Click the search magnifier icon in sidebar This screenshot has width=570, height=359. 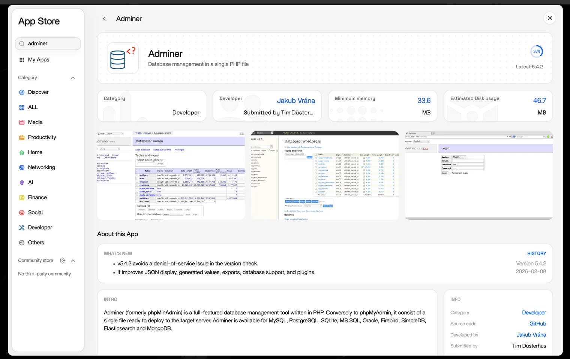tap(22, 43)
